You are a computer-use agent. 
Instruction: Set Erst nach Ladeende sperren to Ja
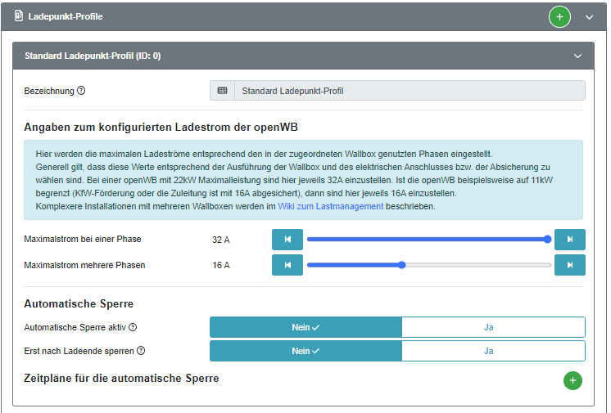coord(493,351)
